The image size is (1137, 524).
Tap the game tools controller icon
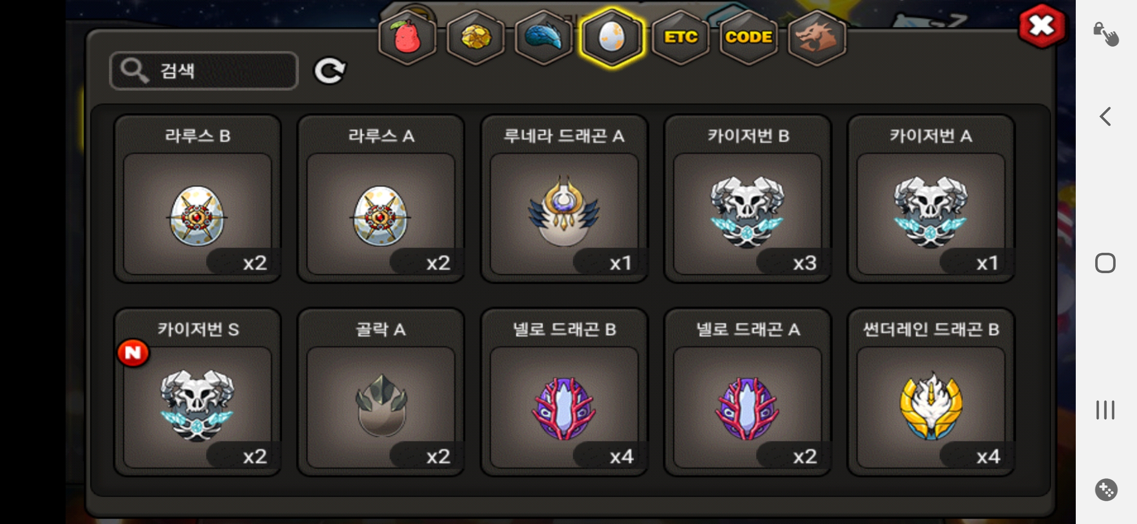[1106, 490]
